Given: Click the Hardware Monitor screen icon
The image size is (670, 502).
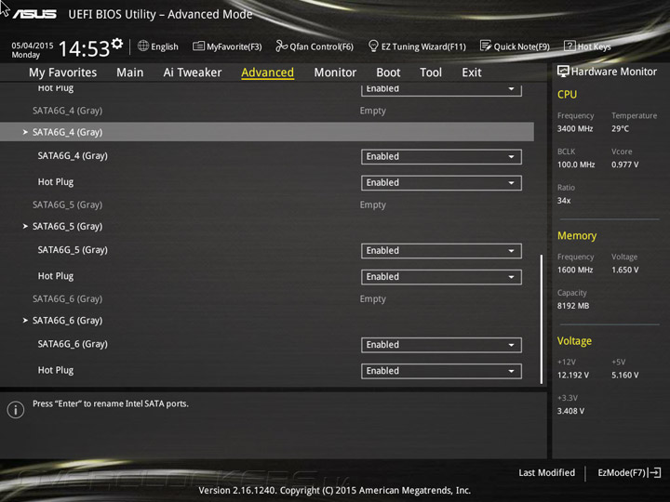Looking at the screenshot, I should coord(563,72).
